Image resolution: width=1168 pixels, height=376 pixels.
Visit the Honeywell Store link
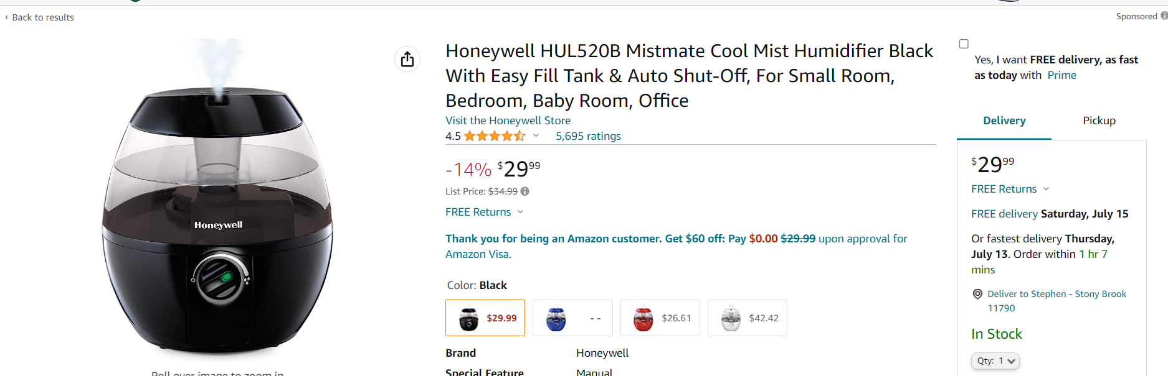[x=508, y=121]
